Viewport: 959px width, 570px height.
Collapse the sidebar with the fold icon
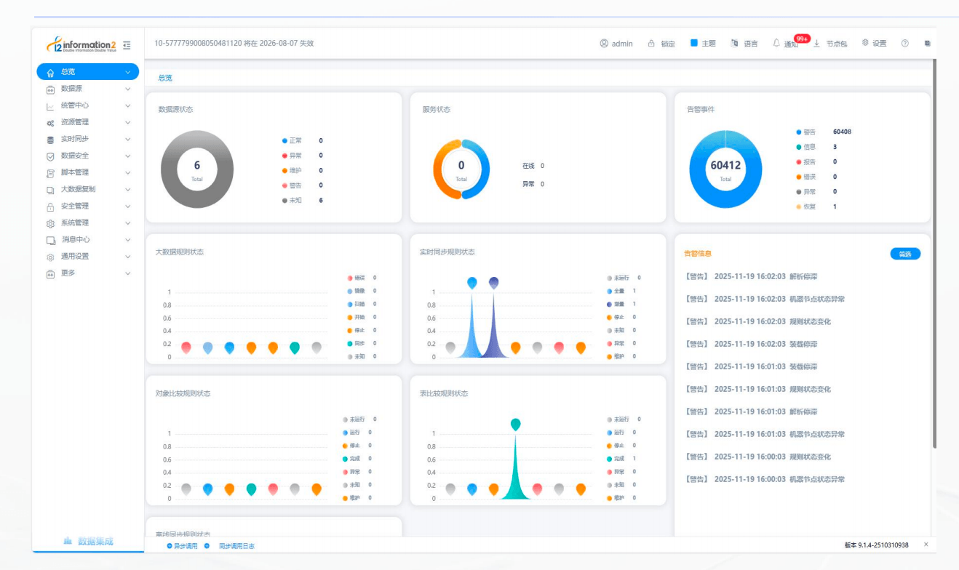pyautogui.click(x=127, y=44)
